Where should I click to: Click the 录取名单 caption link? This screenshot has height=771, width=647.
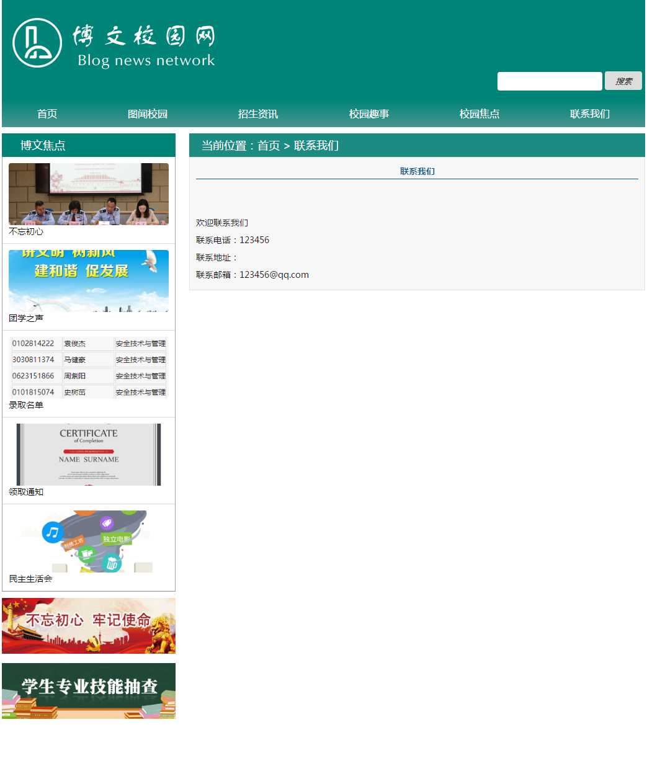[x=26, y=405]
